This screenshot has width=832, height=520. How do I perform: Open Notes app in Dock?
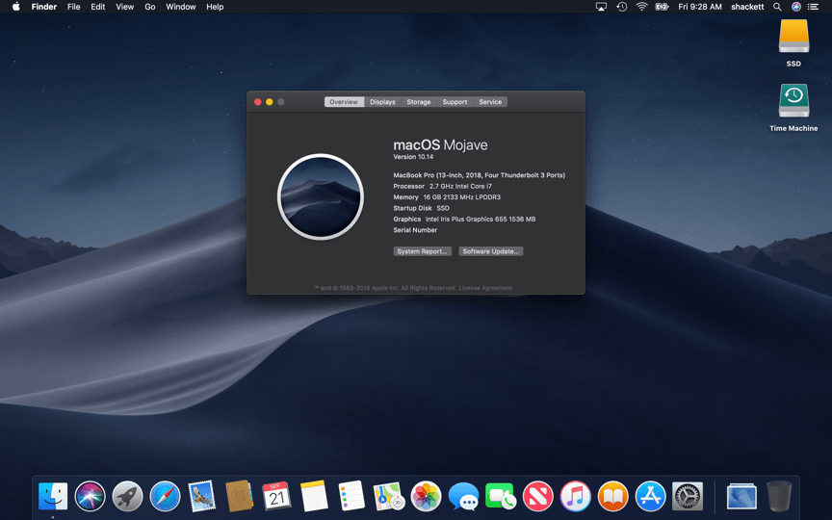(x=314, y=496)
